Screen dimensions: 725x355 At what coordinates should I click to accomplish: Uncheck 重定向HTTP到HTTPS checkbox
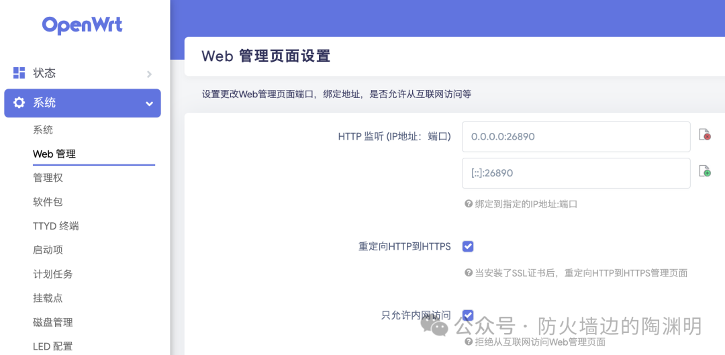(x=468, y=246)
